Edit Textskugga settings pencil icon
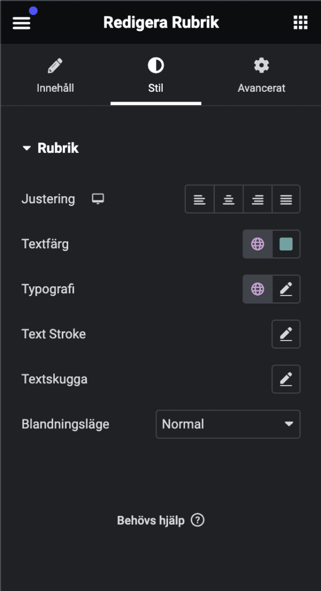The height and width of the screenshot is (591, 321). pyautogui.click(x=286, y=379)
